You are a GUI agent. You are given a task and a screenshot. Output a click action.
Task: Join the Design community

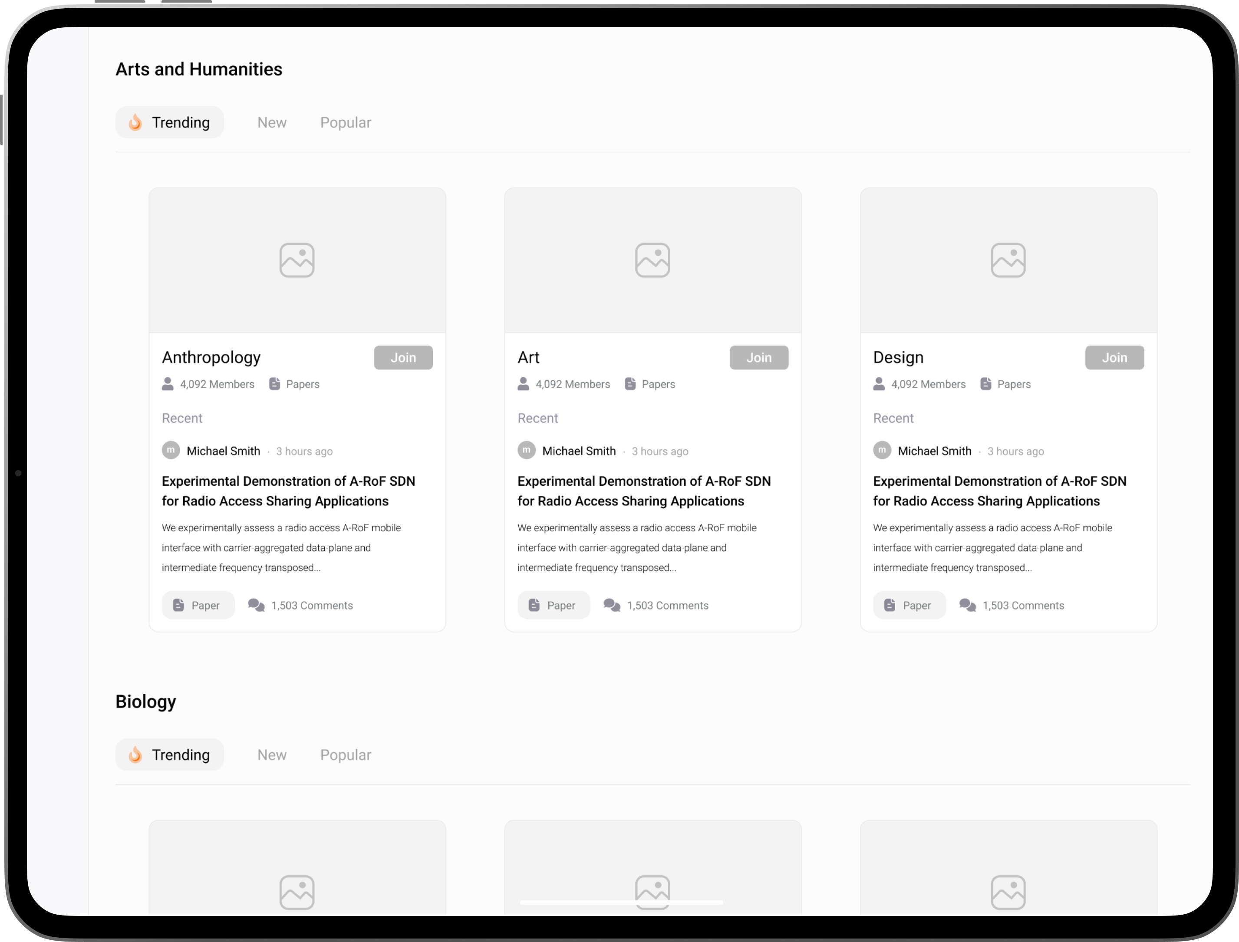[1114, 358]
